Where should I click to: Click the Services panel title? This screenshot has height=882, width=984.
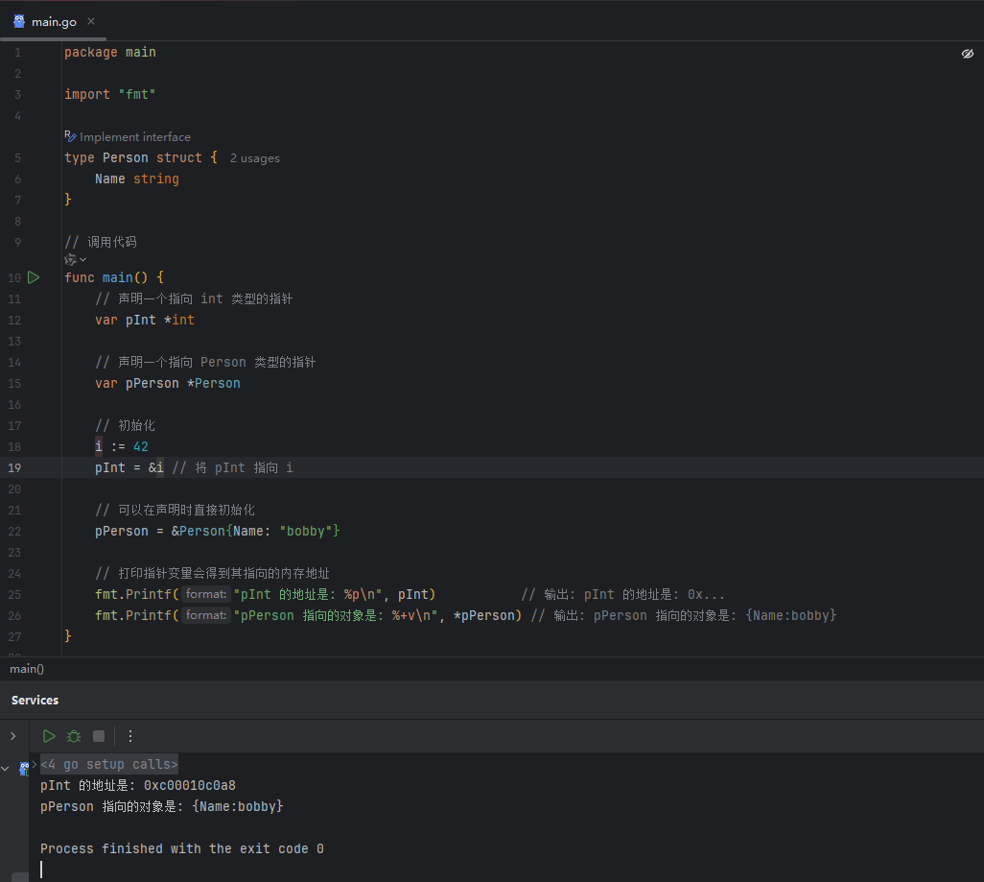click(x=35, y=701)
